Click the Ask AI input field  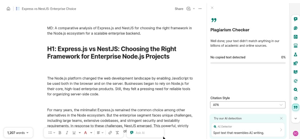145,133
